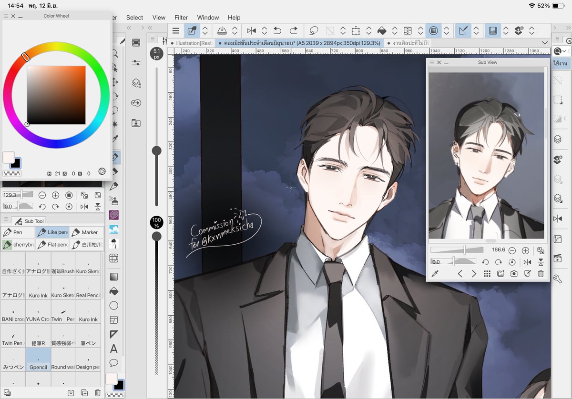Click the eyedropper in the Sub View panel
Screen dimensions: 572x399
(x=435, y=273)
